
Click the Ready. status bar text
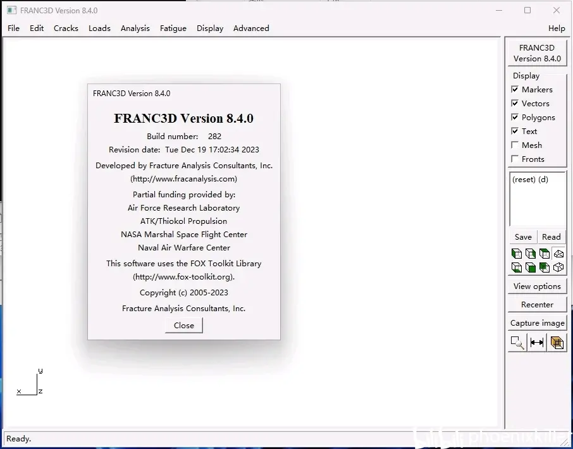point(18,439)
